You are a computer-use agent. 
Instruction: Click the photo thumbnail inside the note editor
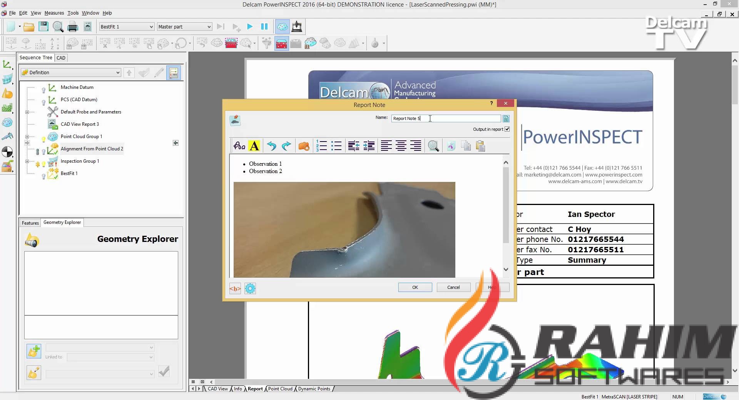coord(344,230)
